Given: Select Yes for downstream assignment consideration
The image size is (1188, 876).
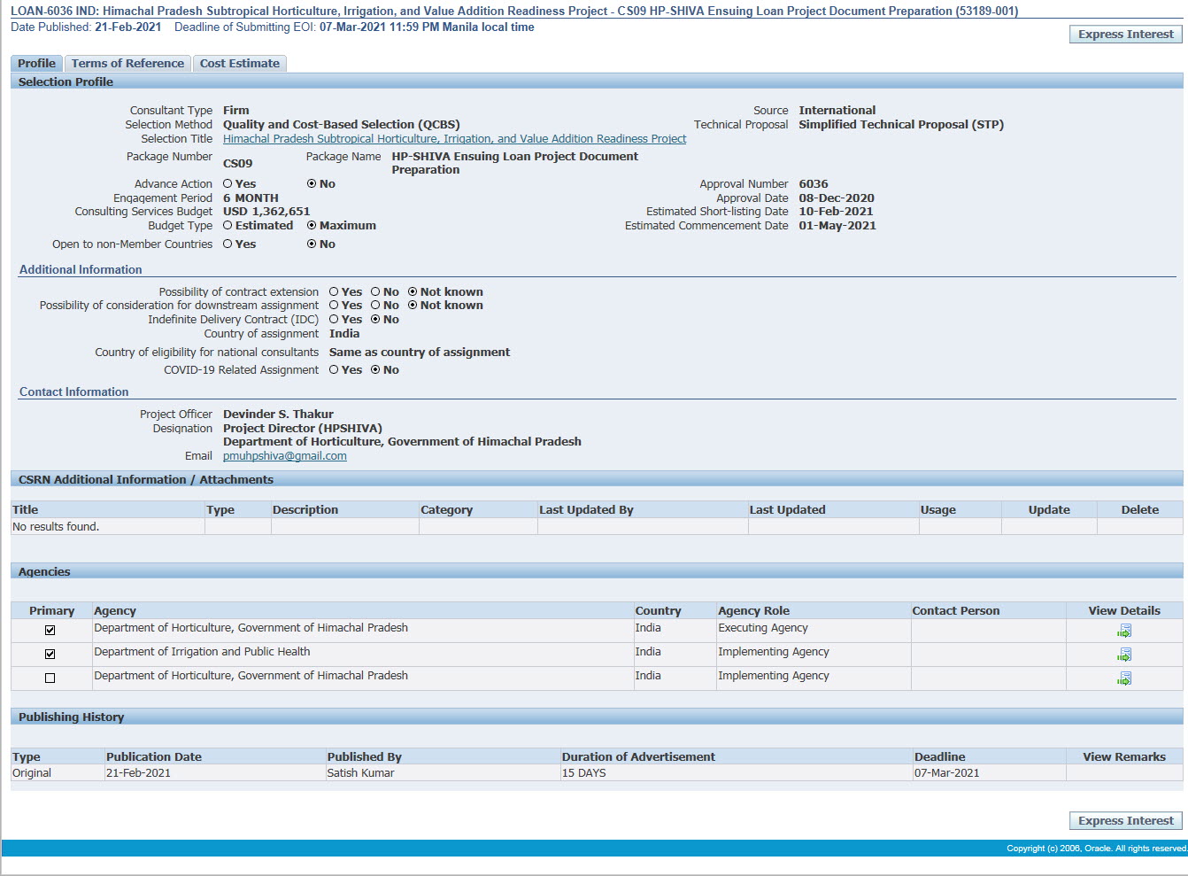Looking at the screenshot, I should (334, 305).
